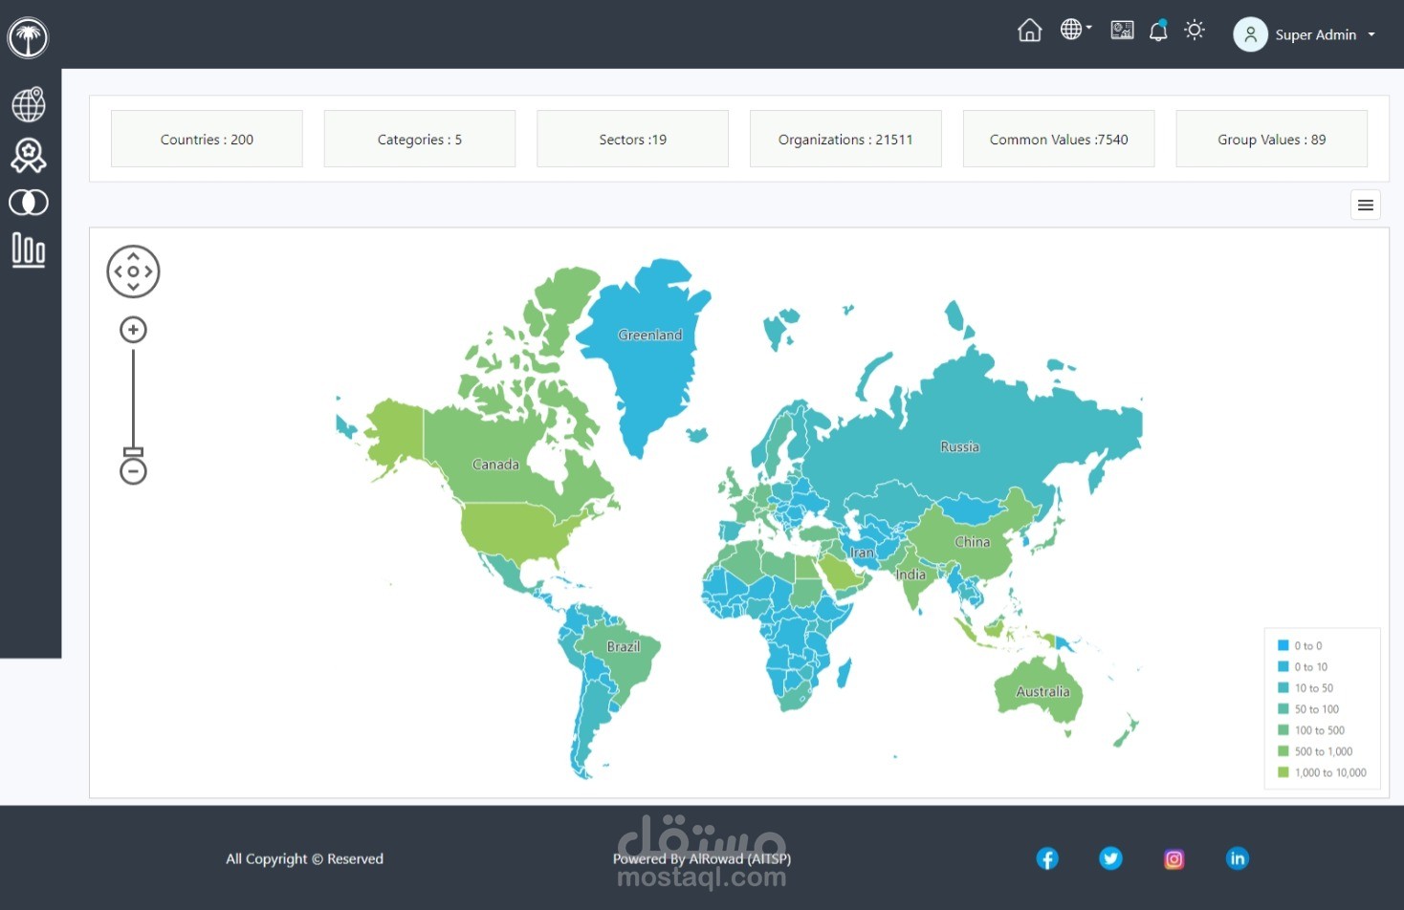Open the overlapping circles sidebar icon

(x=29, y=203)
